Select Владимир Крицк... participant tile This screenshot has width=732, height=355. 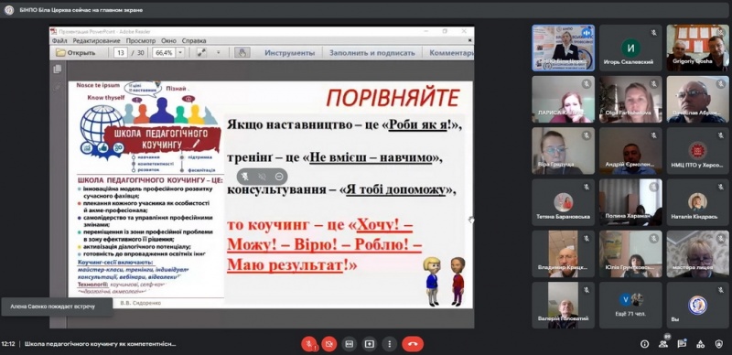(563, 253)
